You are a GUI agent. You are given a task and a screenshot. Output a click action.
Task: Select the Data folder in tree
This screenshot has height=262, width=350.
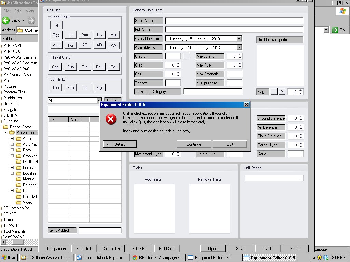pyautogui.click(x=27, y=150)
